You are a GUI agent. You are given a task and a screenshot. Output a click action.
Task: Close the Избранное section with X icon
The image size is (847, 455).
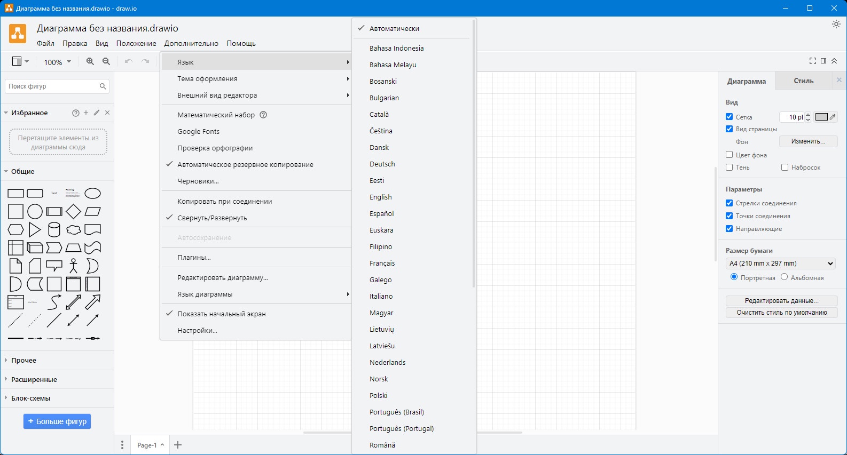(107, 113)
